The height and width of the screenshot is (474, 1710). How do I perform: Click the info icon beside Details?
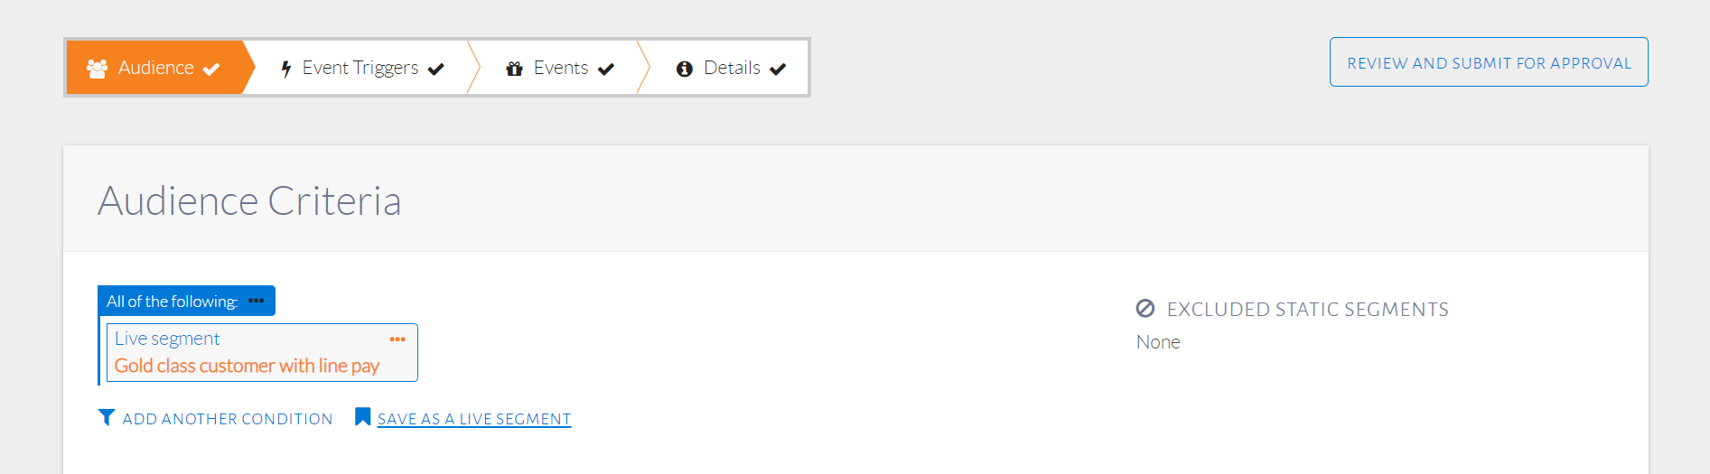(685, 69)
